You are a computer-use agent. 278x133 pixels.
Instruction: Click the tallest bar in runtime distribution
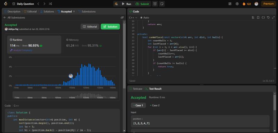(89, 75)
